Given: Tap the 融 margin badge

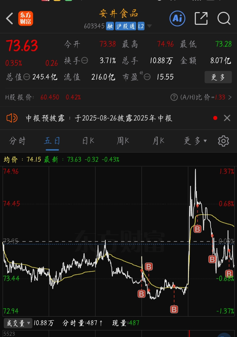Looking at the screenshot, I should pyautogui.click(x=110, y=26).
